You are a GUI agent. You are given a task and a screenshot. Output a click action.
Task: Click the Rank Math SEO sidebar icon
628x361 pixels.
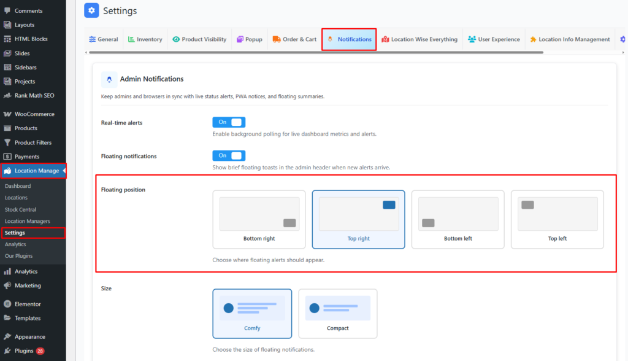(7, 96)
